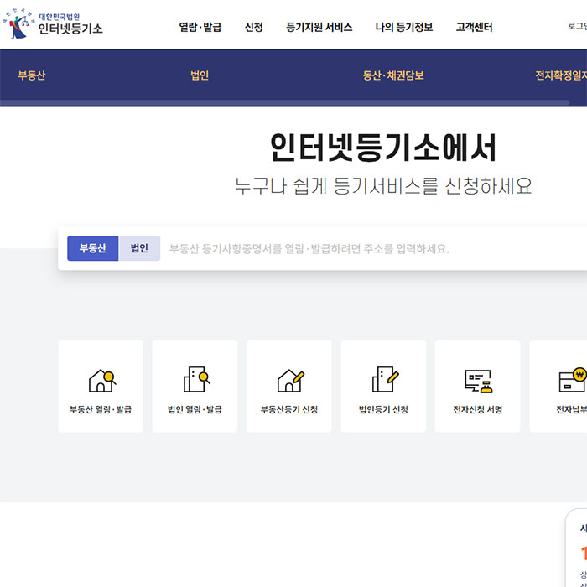Open the 고객센터 menu
Image resolution: width=587 pixels, height=587 pixels.
pyautogui.click(x=474, y=27)
